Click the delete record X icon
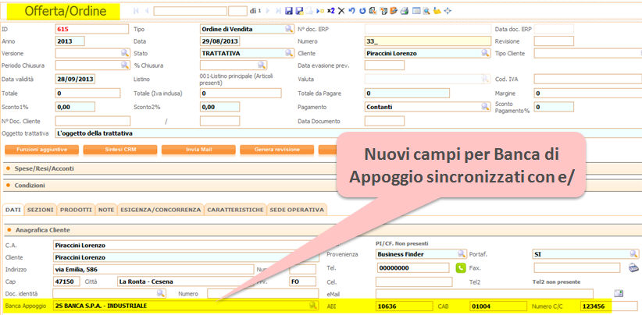Viewport: 642px width, 315px height. click(341, 12)
